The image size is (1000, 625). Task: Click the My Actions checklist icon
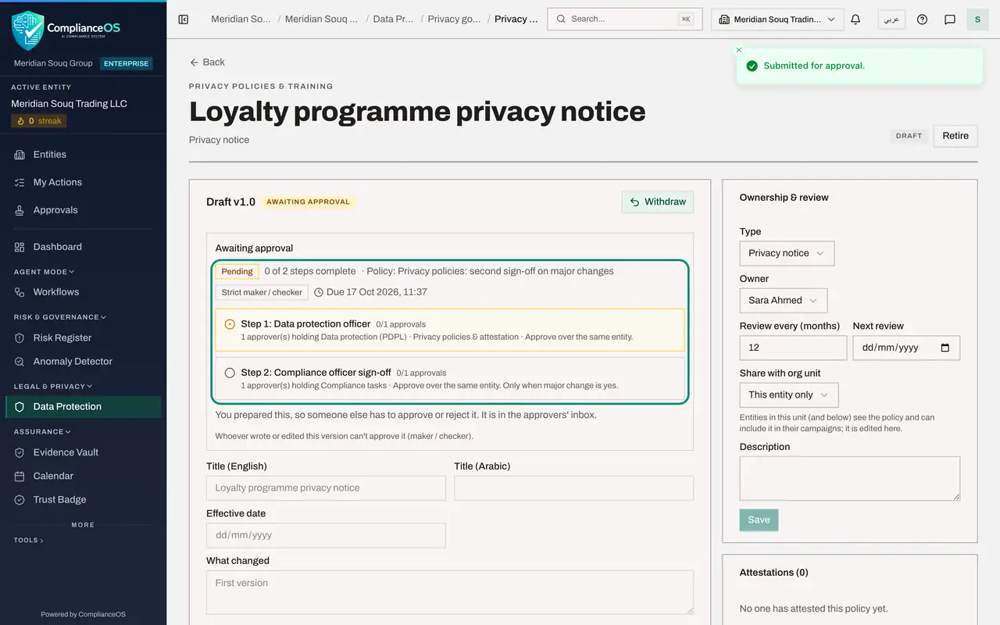(x=20, y=182)
